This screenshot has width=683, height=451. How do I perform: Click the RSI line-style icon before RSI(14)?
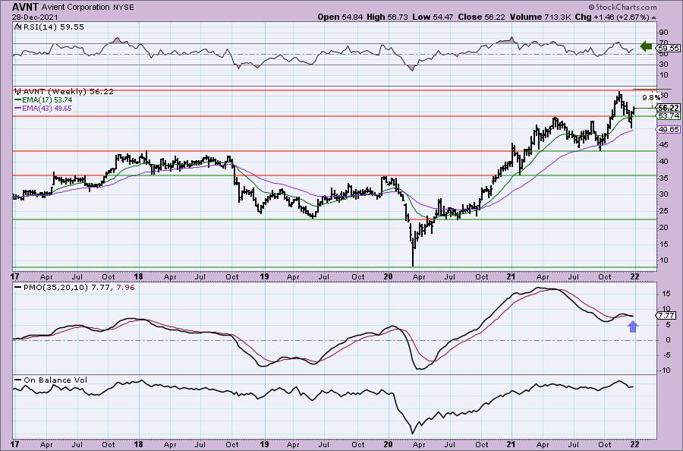(17, 27)
